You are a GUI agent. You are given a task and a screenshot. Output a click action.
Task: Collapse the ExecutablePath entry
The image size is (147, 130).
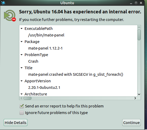tap(22, 29)
